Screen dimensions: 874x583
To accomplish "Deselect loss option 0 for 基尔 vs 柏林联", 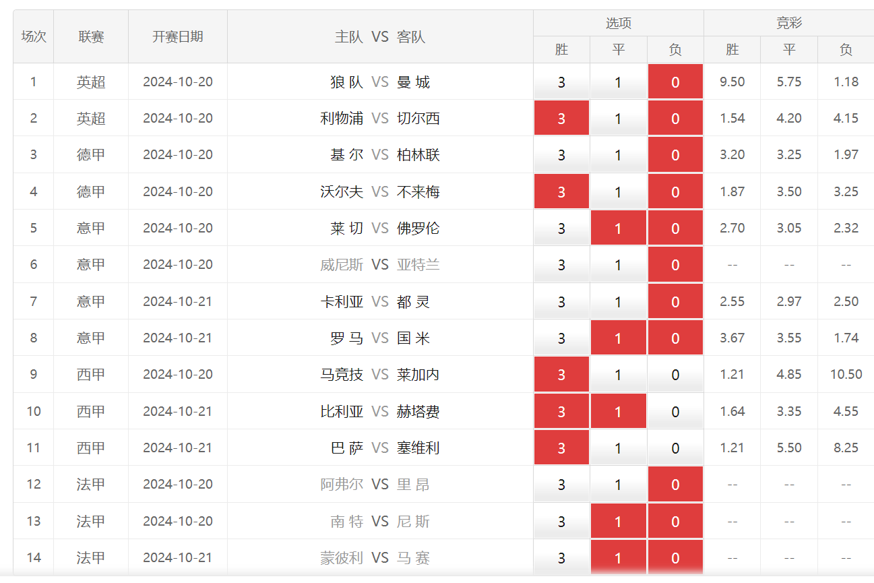I will click(x=675, y=155).
